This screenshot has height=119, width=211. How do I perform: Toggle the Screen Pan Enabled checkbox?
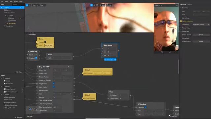(x=36, y=58)
